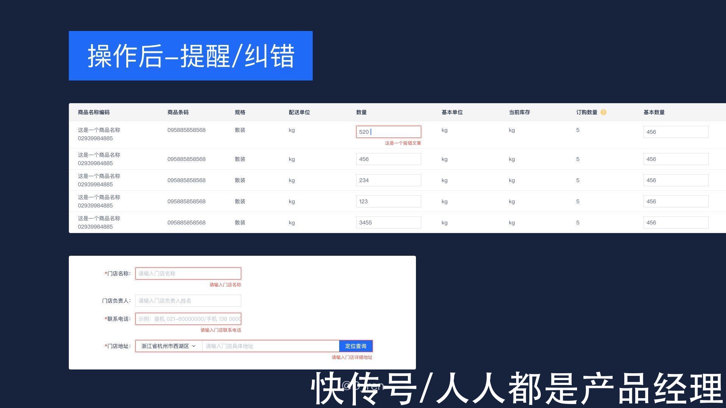Focus the 联系电话 input field
726x408 pixels.
(188, 319)
